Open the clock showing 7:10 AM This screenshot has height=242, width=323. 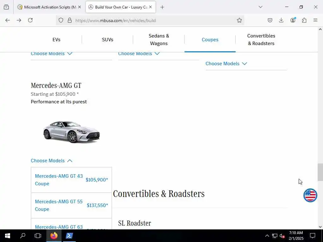(296, 236)
